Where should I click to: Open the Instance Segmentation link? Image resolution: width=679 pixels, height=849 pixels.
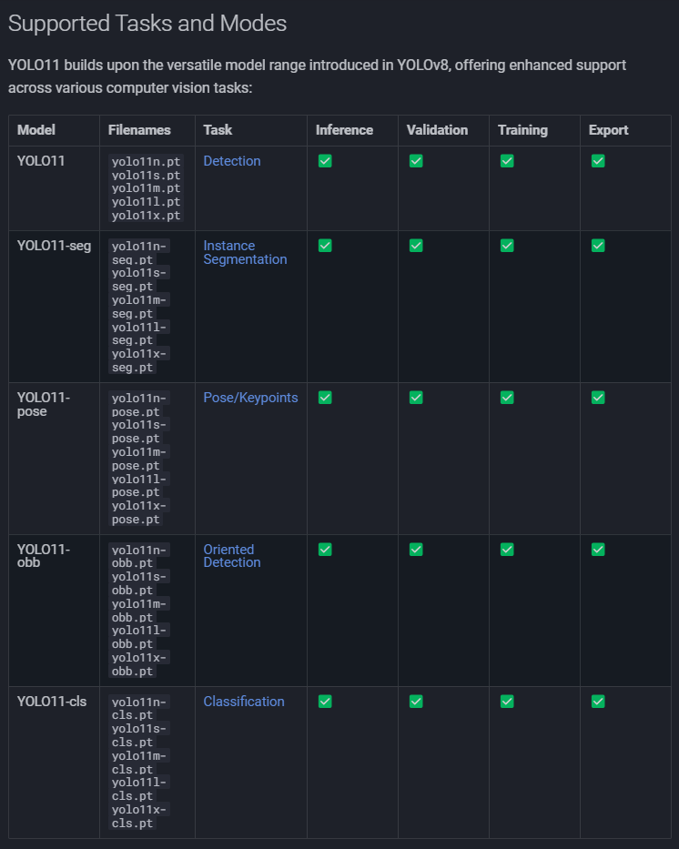pos(245,252)
